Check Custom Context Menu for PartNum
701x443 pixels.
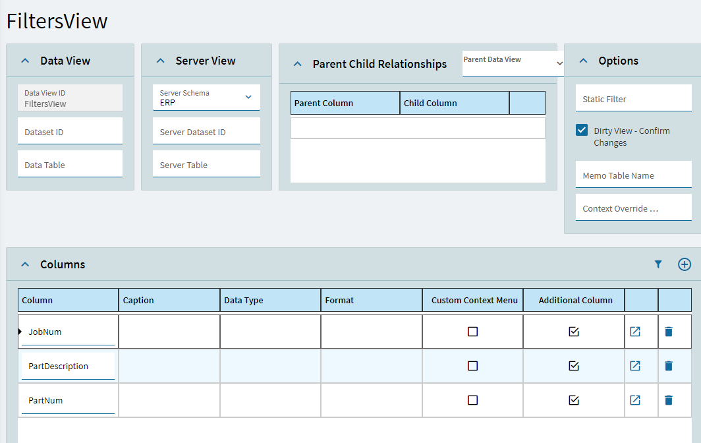click(472, 400)
